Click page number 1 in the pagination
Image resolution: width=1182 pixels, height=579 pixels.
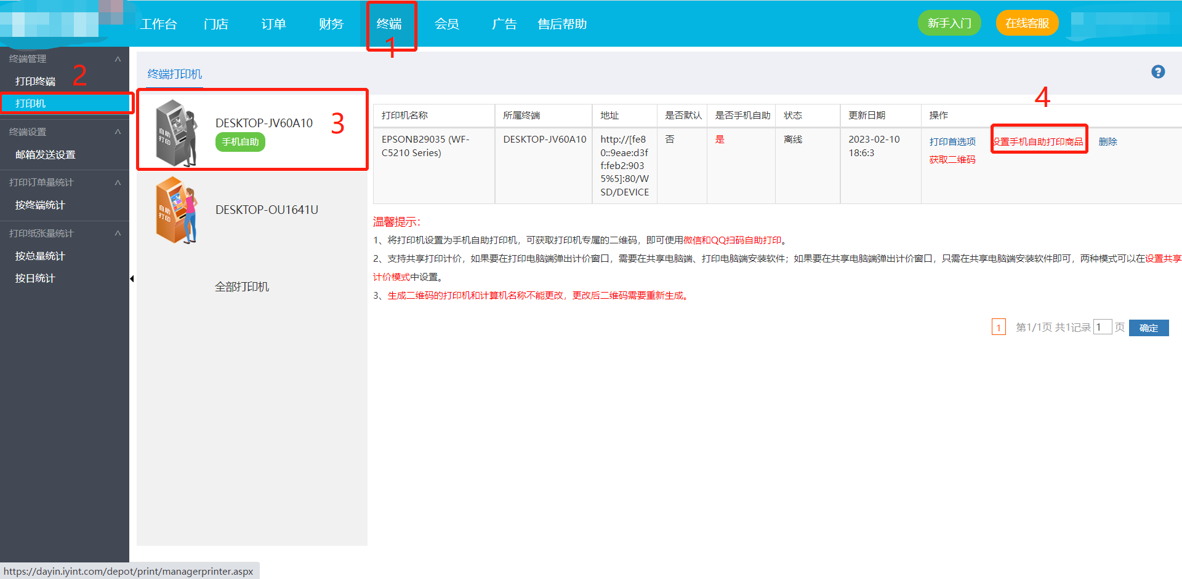click(x=999, y=327)
